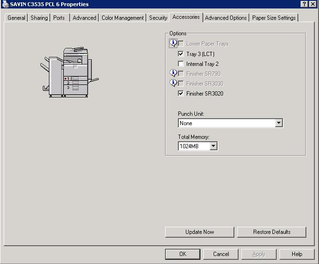Open the Color Management tab
The width and height of the screenshot is (319, 264).
click(x=123, y=18)
